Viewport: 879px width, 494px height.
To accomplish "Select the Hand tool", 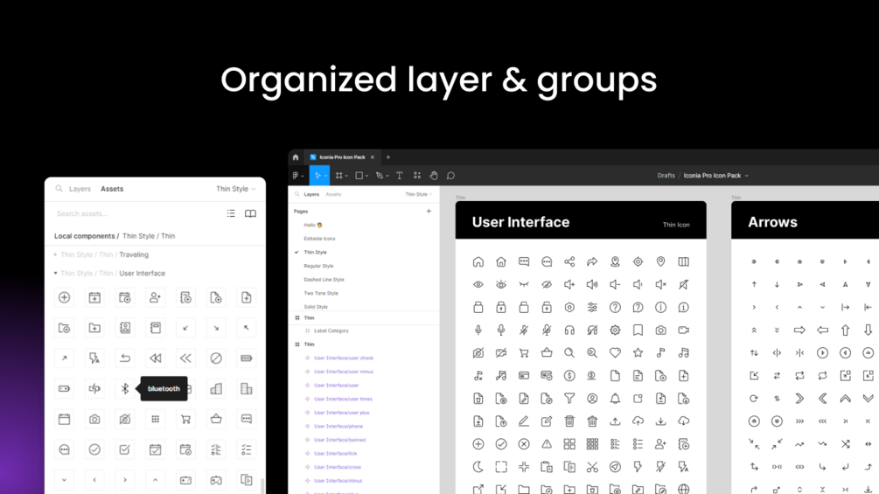I will [x=433, y=176].
